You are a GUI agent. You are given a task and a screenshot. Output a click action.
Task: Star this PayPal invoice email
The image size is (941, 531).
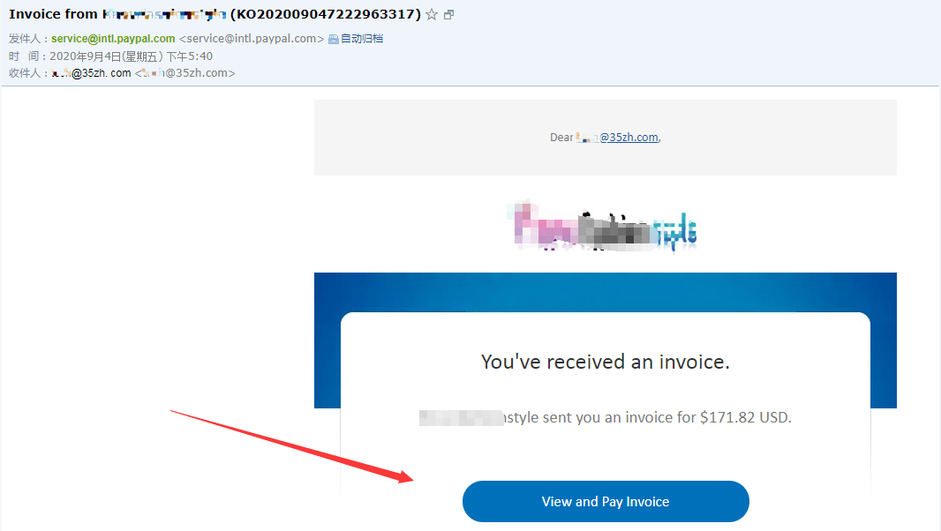pyautogui.click(x=432, y=14)
